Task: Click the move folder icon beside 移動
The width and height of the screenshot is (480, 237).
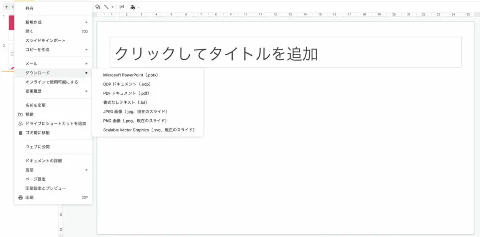Action: 20,114
